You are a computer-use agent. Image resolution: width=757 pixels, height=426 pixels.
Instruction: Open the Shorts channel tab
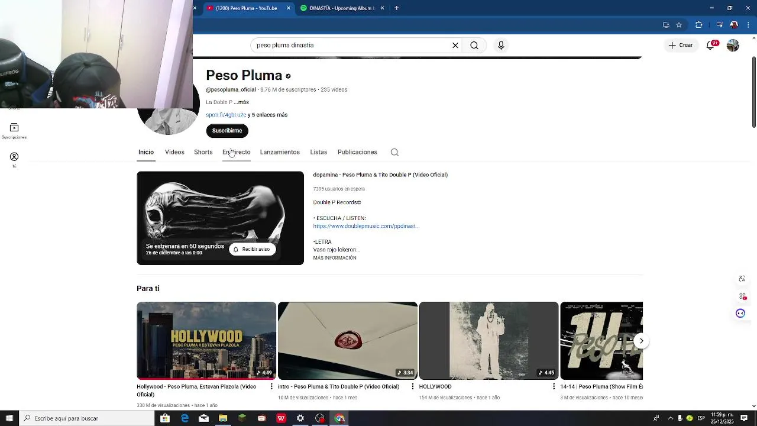click(x=203, y=152)
